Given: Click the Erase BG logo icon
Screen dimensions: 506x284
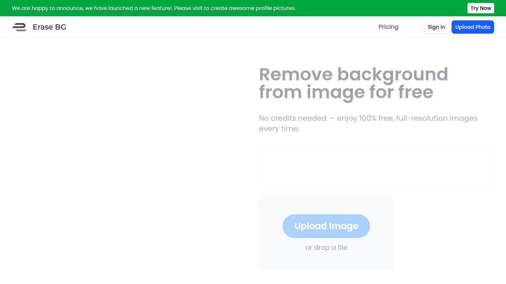Looking at the screenshot, I should [x=19, y=27].
